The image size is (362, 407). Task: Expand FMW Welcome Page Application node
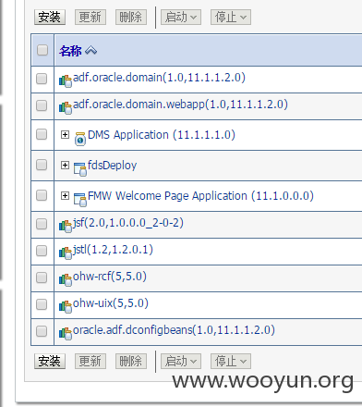tap(65, 195)
